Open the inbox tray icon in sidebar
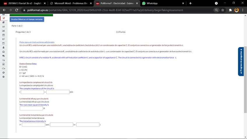This screenshot has width=247, height=139. tap(3, 52)
